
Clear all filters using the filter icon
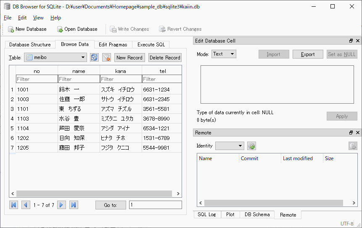106,58
